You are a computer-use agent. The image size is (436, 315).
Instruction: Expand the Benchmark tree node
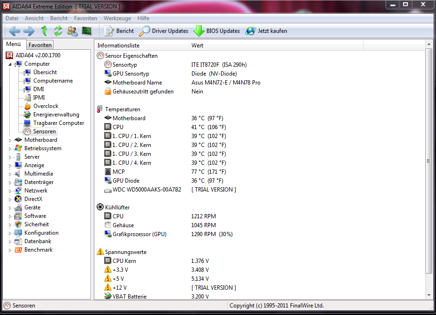10,250
